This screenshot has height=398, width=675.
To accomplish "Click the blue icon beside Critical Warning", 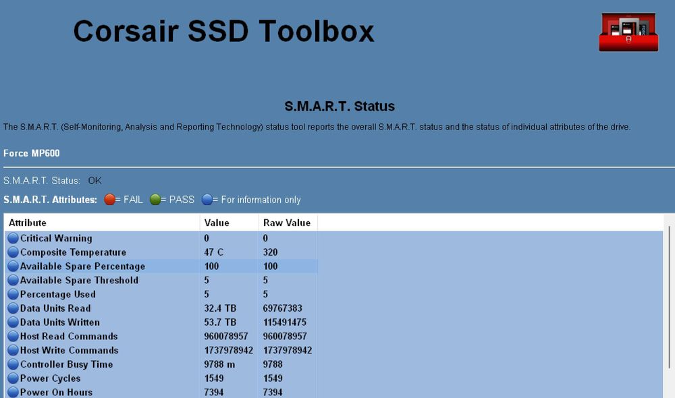I will 13,238.
